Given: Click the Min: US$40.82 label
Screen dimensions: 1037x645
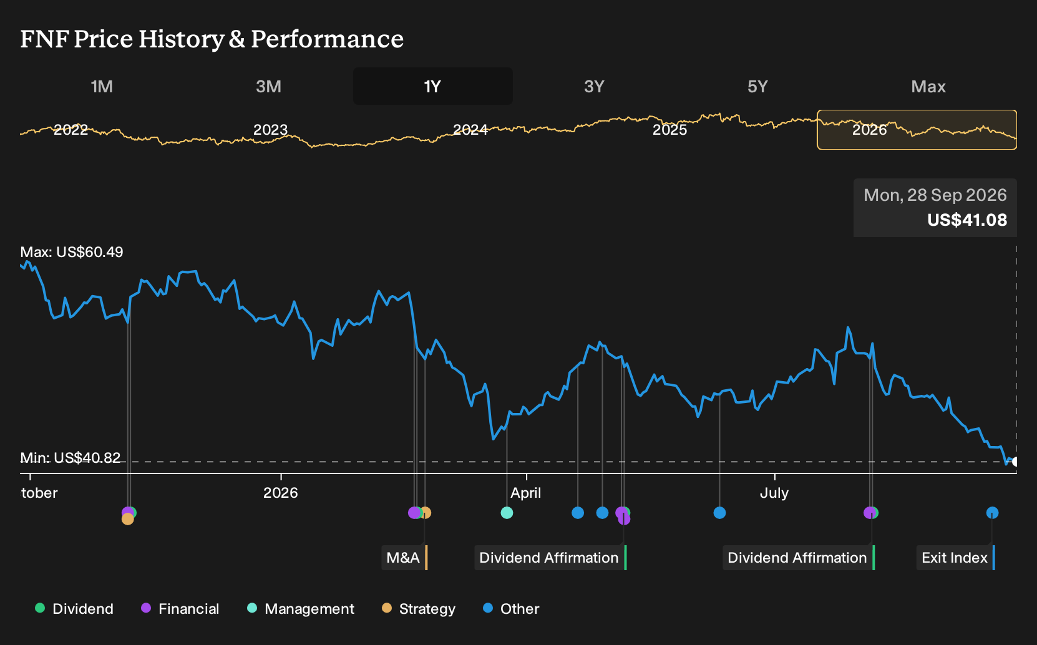Looking at the screenshot, I should pyautogui.click(x=71, y=458).
